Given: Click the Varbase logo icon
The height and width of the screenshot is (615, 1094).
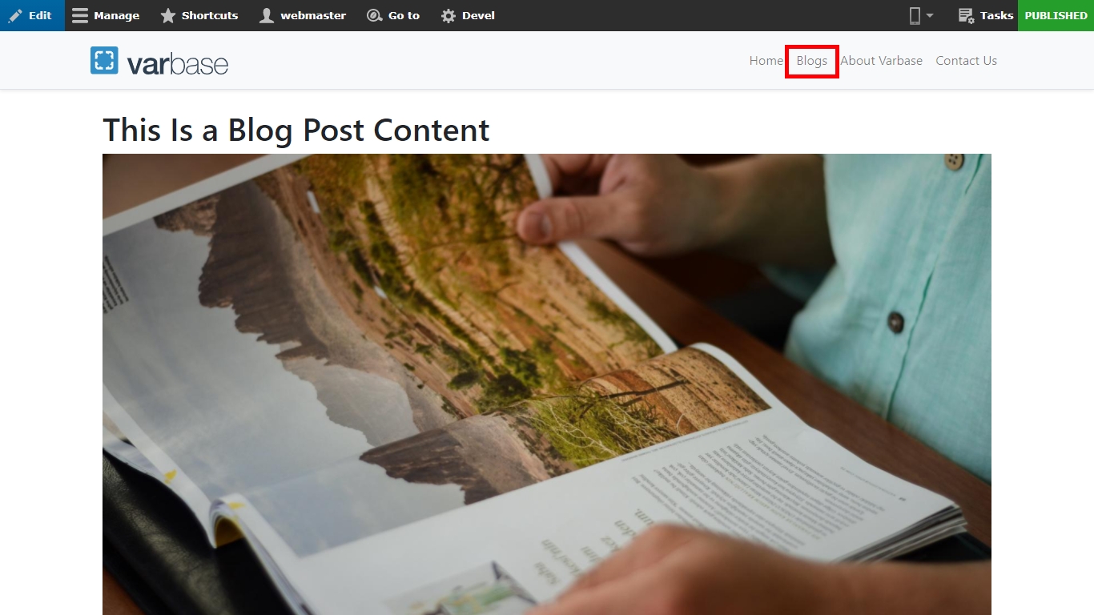Looking at the screenshot, I should [x=104, y=60].
